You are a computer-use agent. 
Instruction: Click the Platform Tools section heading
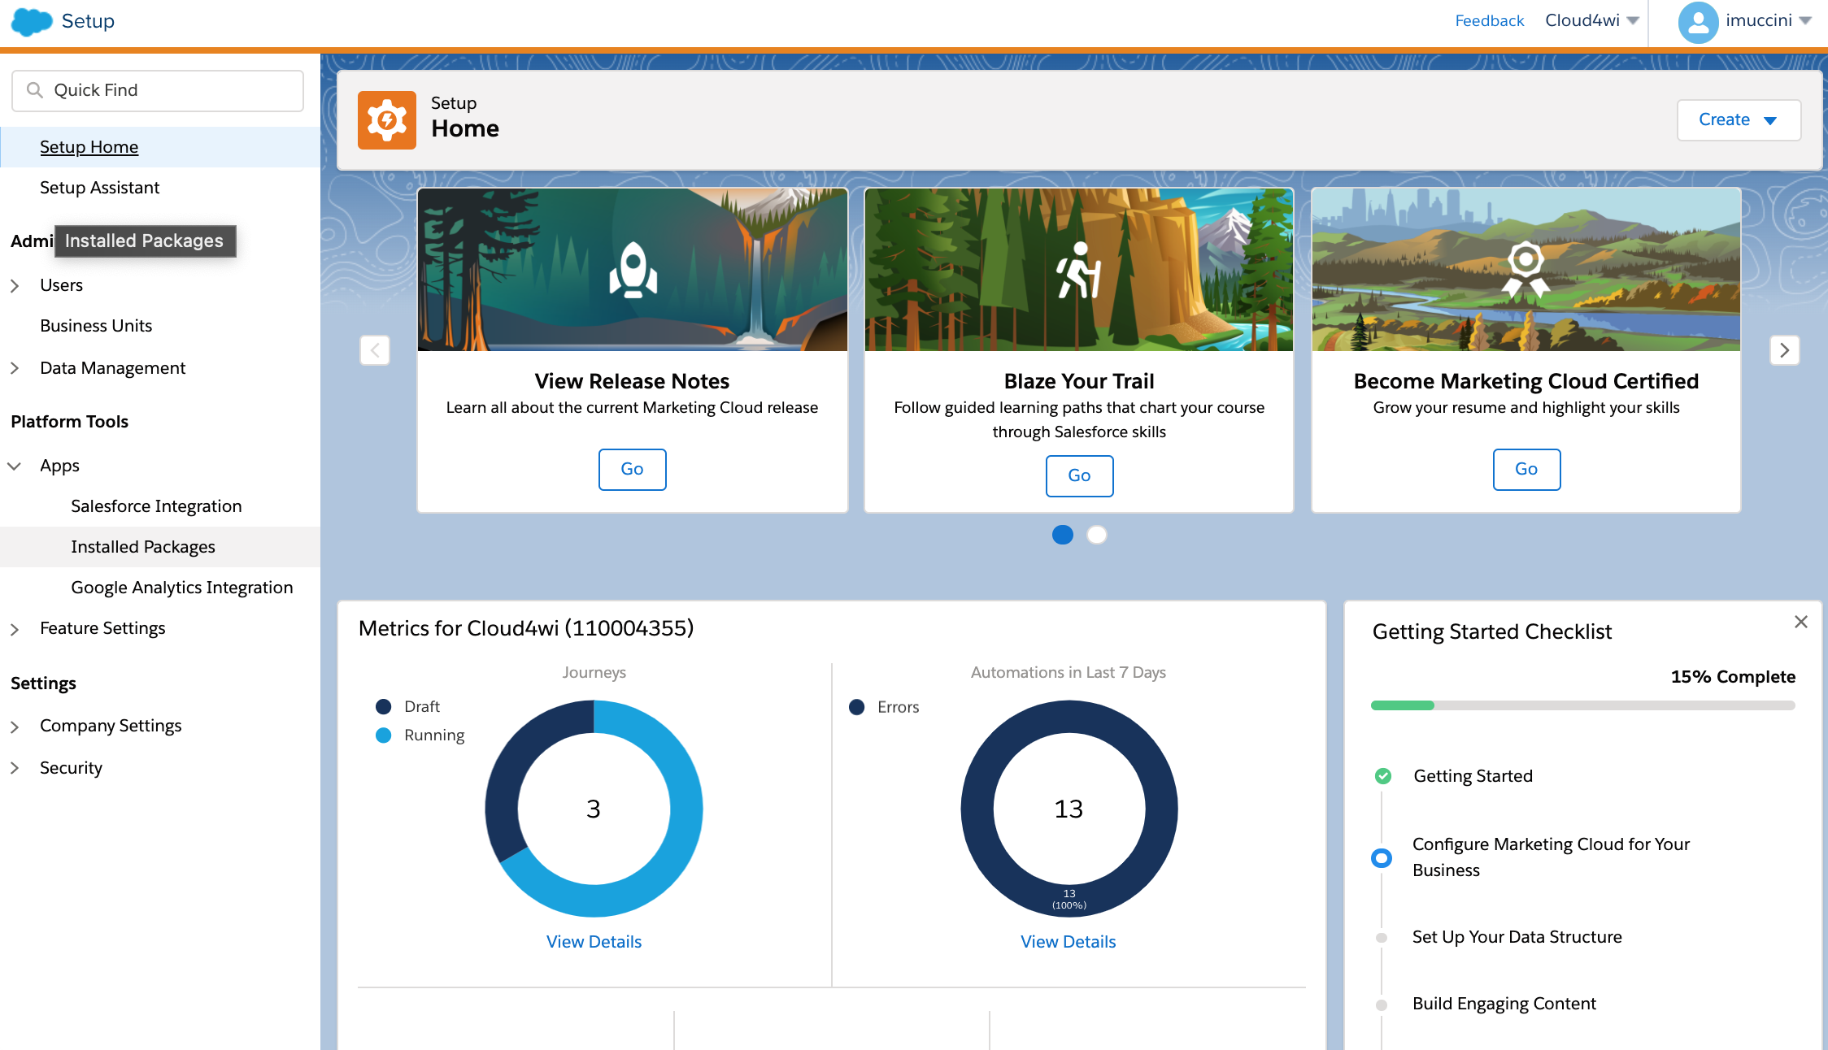tap(70, 422)
